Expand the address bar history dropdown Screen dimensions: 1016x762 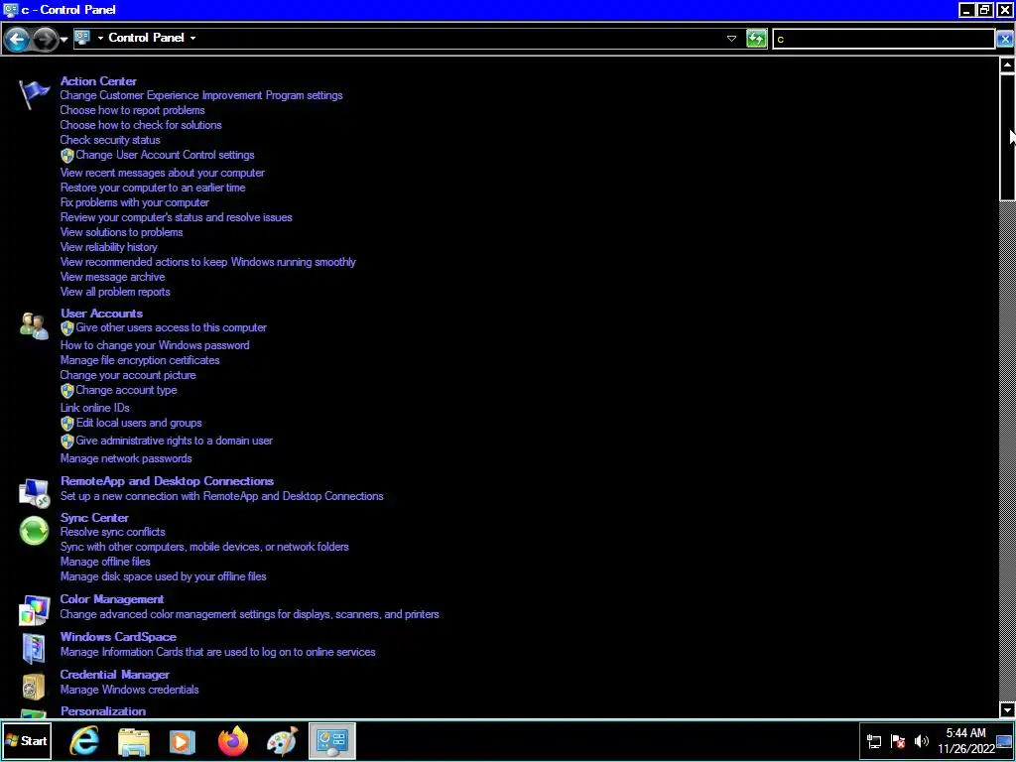731,39
